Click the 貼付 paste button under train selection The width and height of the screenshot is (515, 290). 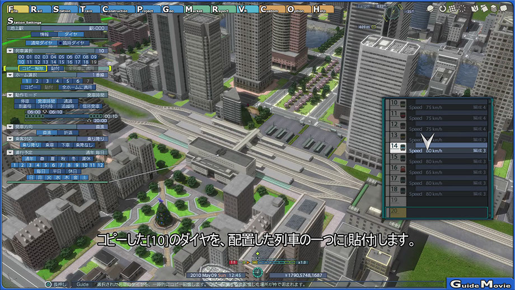point(55,68)
